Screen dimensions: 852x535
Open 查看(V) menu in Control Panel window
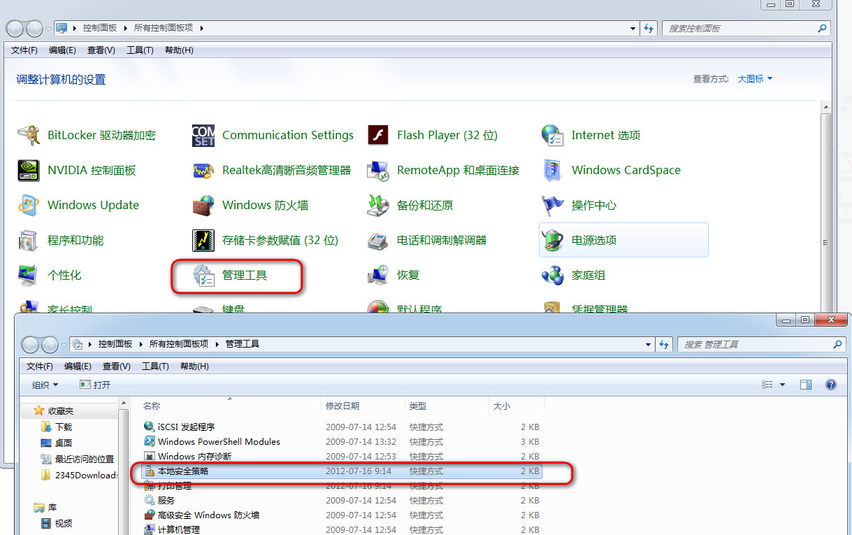click(x=101, y=50)
